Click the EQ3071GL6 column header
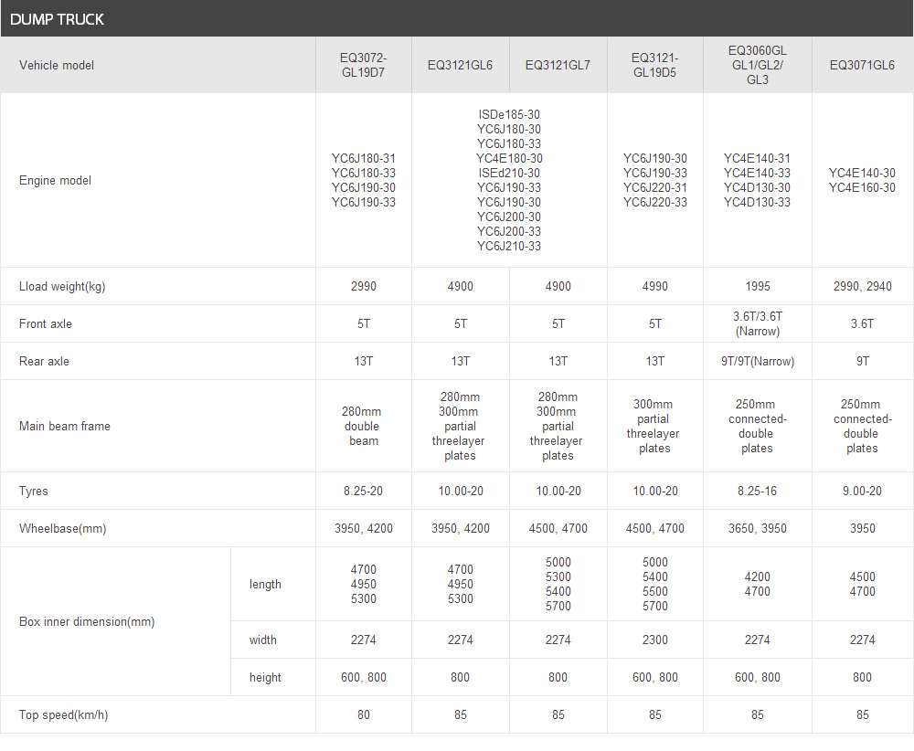This screenshot has width=914, height=751. (862, 65)
